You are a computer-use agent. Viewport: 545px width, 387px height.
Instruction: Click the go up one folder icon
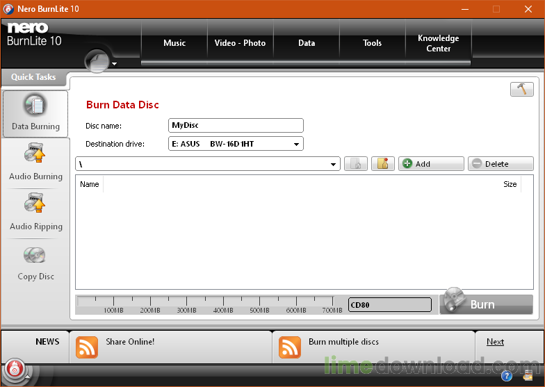pyautogui.click(x=356, y=164)
